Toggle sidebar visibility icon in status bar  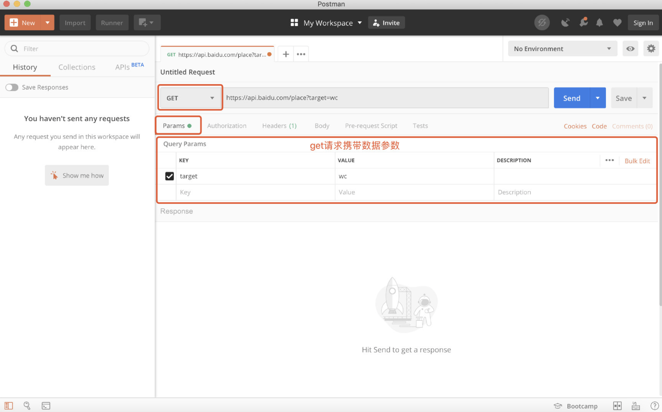[9, 406]
